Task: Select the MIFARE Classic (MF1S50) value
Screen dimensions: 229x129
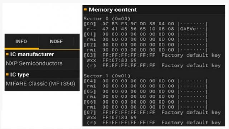Action: (x=40, y=83)
